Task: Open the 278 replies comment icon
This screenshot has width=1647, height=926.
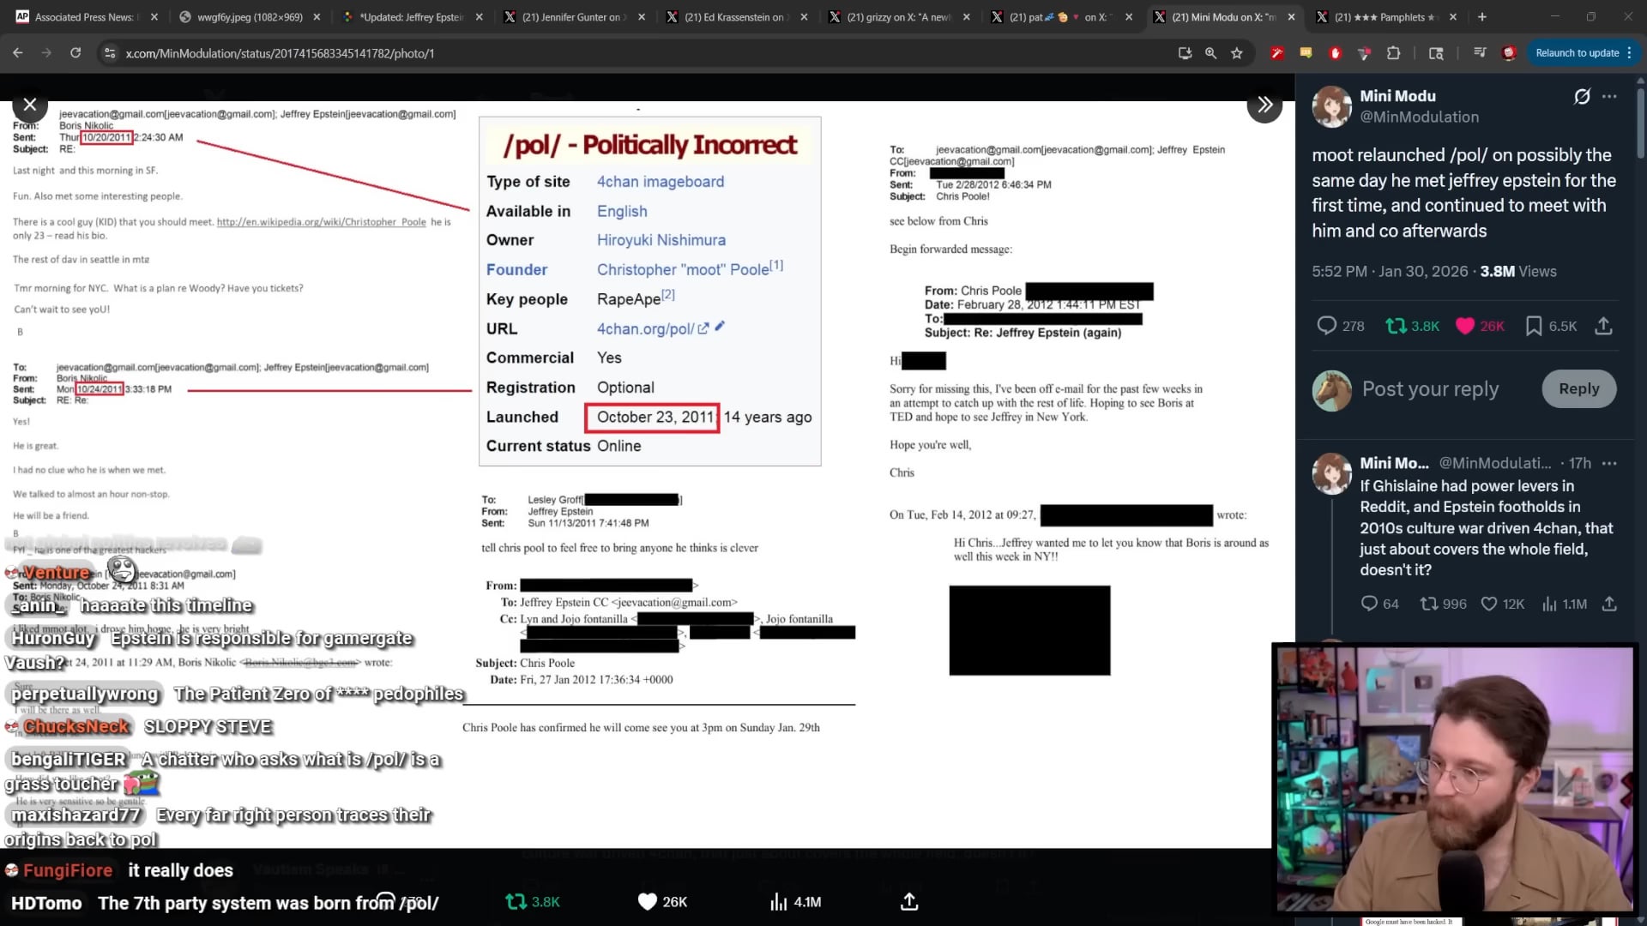Action: click(x=1327, y=326)
